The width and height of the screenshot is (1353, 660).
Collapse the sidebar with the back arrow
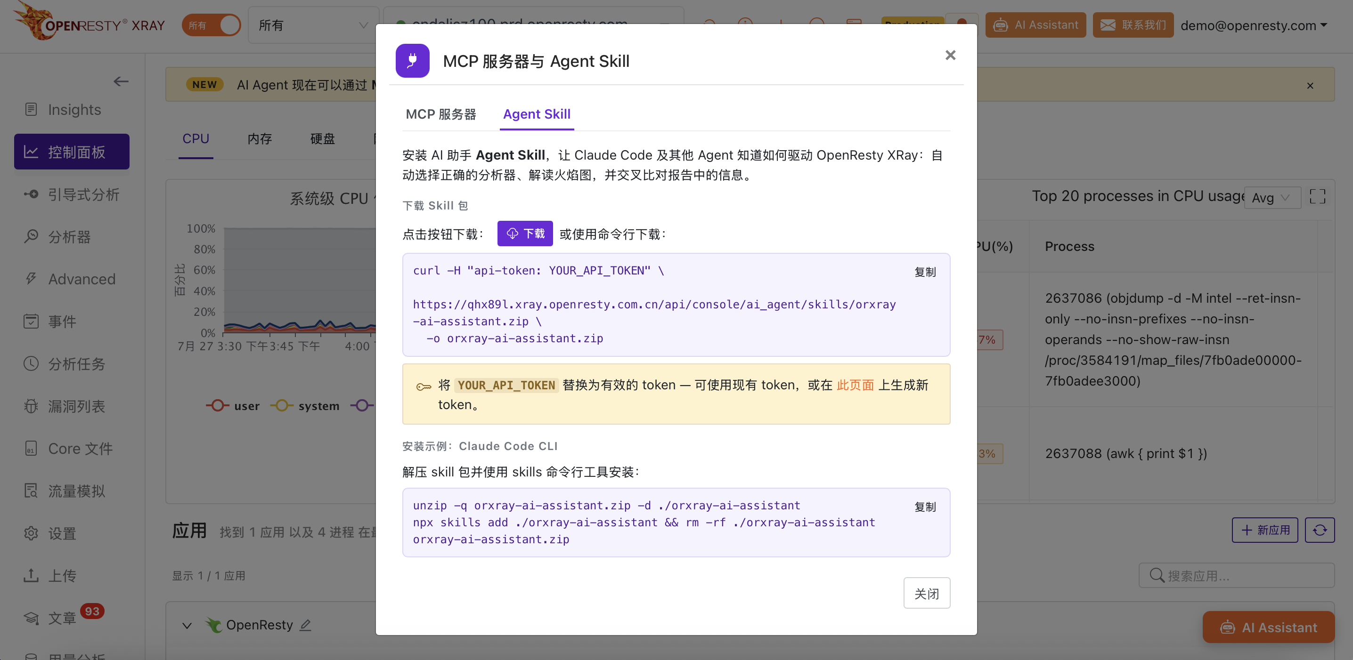click(121, 81)
